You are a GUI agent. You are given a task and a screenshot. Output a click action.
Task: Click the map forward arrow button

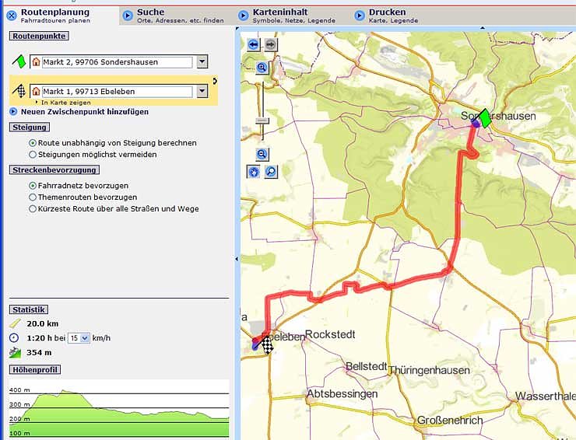pos(270,45)
